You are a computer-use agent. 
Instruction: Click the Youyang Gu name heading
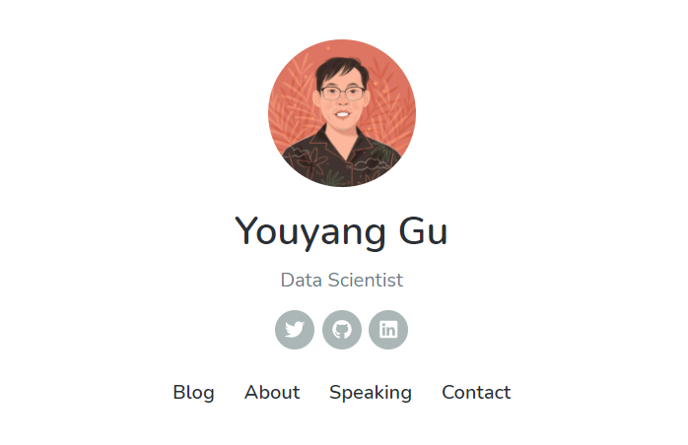pos(341,232)
